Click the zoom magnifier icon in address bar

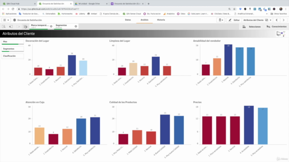tap(229, 9)
